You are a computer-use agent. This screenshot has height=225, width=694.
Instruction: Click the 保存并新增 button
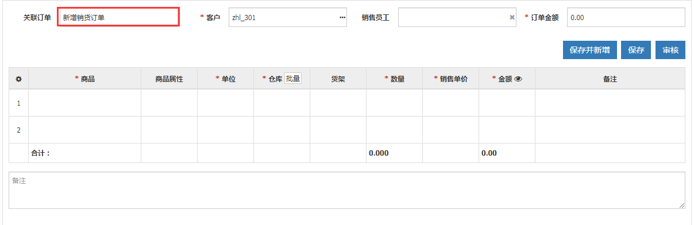[x=590, y=50]
